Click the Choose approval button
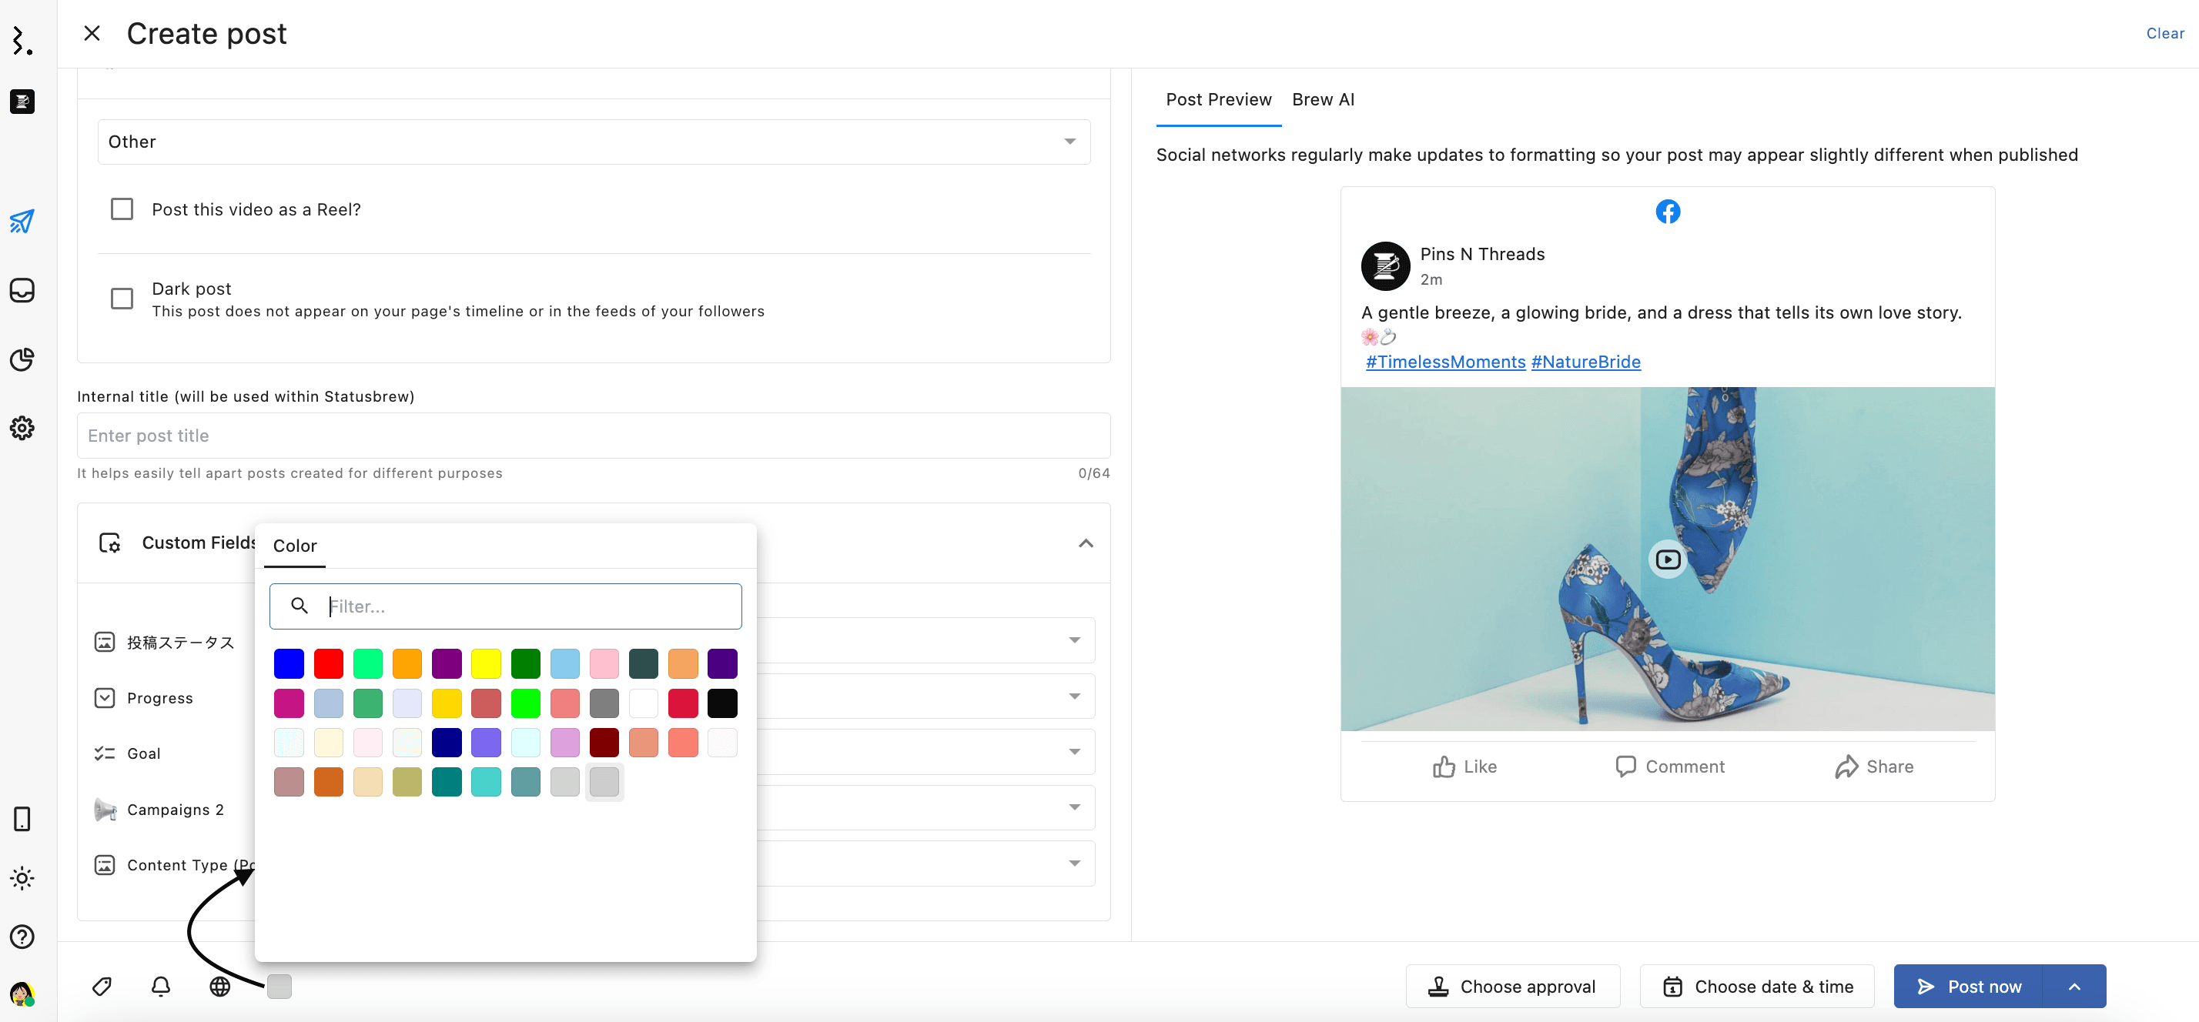Image resolution: width=2199 pixels, height=1022 pixels. click(x=1512, y=986)
